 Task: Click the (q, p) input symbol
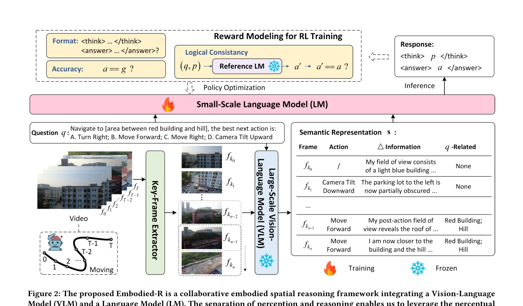tap(190, 66)
